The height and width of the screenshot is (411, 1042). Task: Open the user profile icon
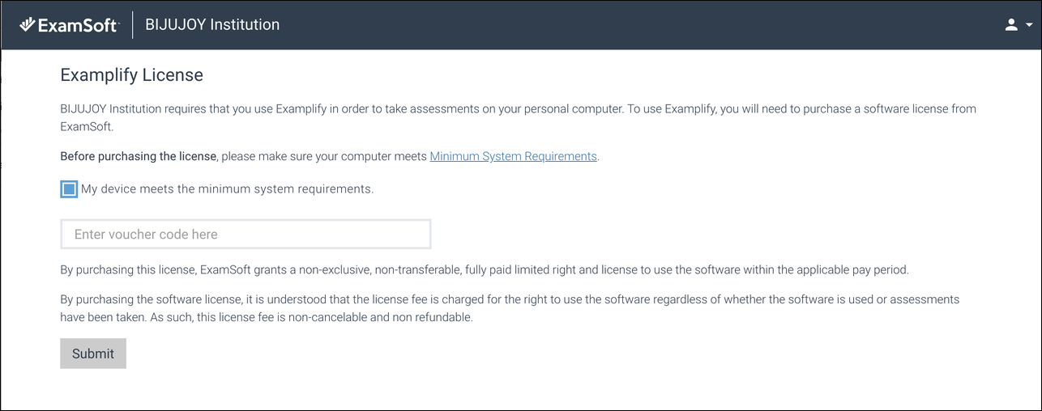coord(1010,25)
